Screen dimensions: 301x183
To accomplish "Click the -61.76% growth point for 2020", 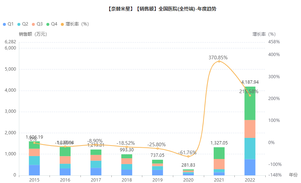I will 188,156.
